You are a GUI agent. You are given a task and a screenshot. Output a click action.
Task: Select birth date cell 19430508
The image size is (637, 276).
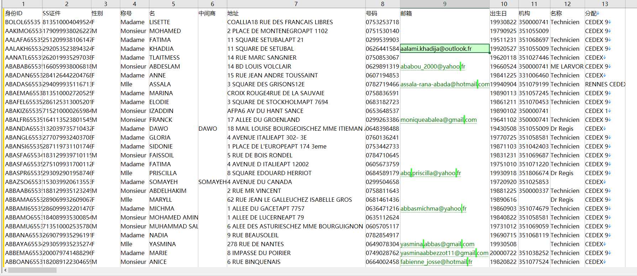[x=503, y=129]
